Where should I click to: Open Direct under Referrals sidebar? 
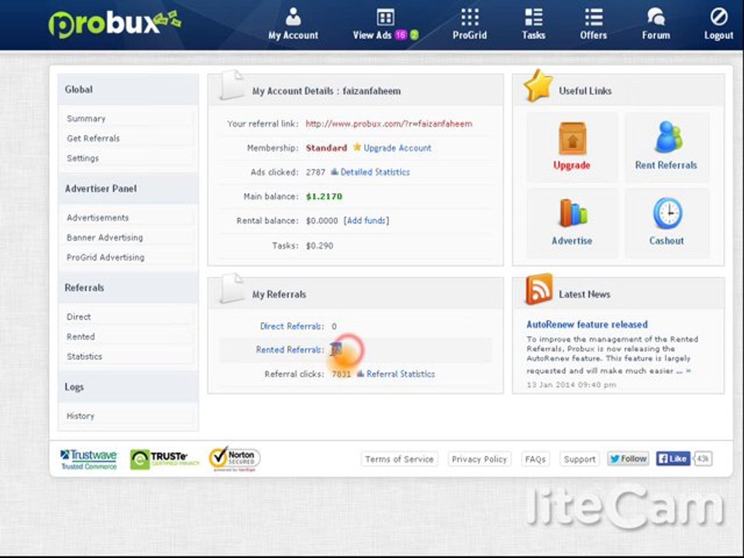[x=78, y=317]
